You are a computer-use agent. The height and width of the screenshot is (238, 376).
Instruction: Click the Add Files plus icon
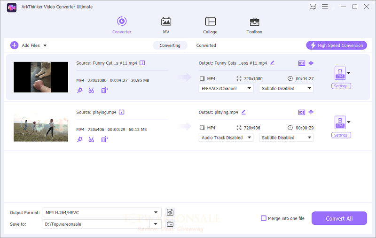pos(15,45)
